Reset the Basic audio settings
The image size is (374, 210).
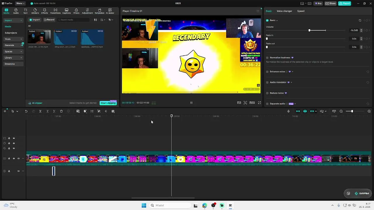[360, 20]
